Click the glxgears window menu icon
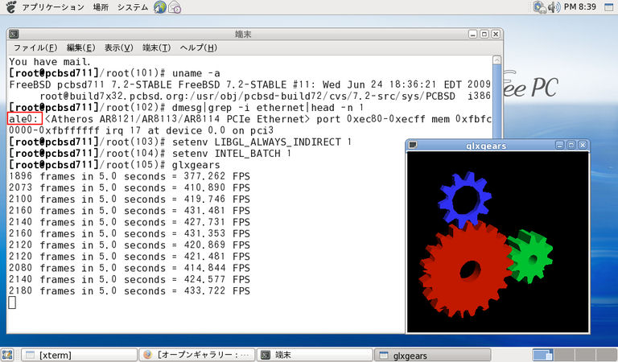 click(413, 145)
